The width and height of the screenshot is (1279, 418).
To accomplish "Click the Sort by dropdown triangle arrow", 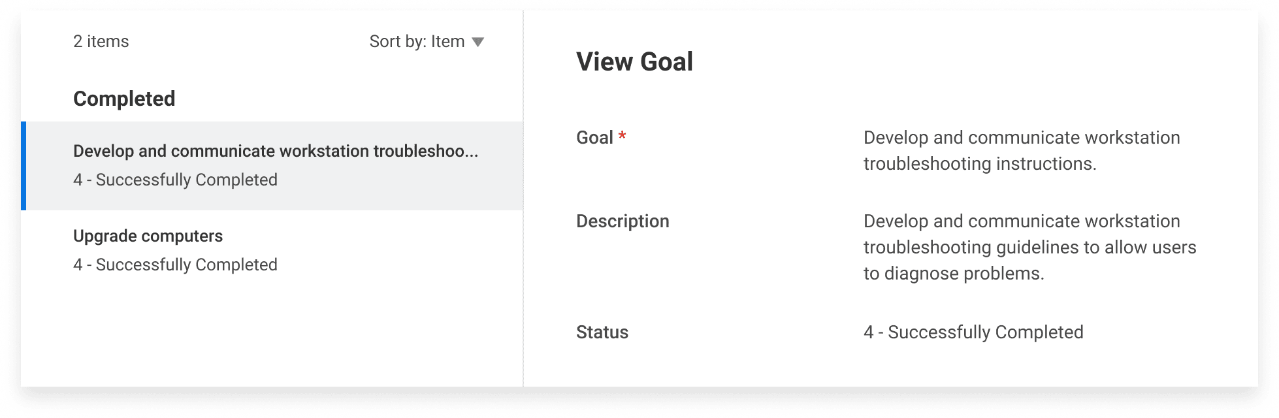I will (x=478, y=42).
